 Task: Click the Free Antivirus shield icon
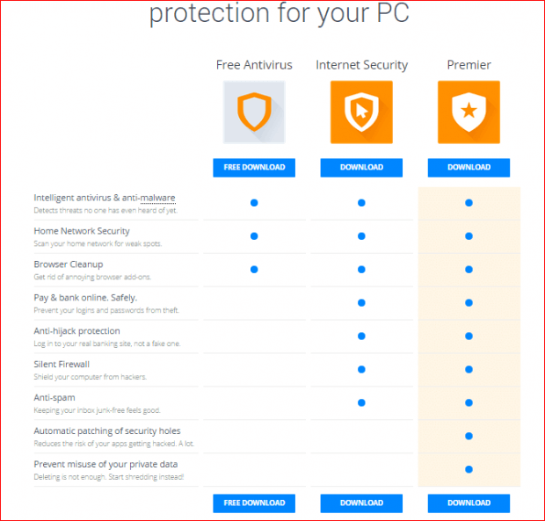click(254, 112)
